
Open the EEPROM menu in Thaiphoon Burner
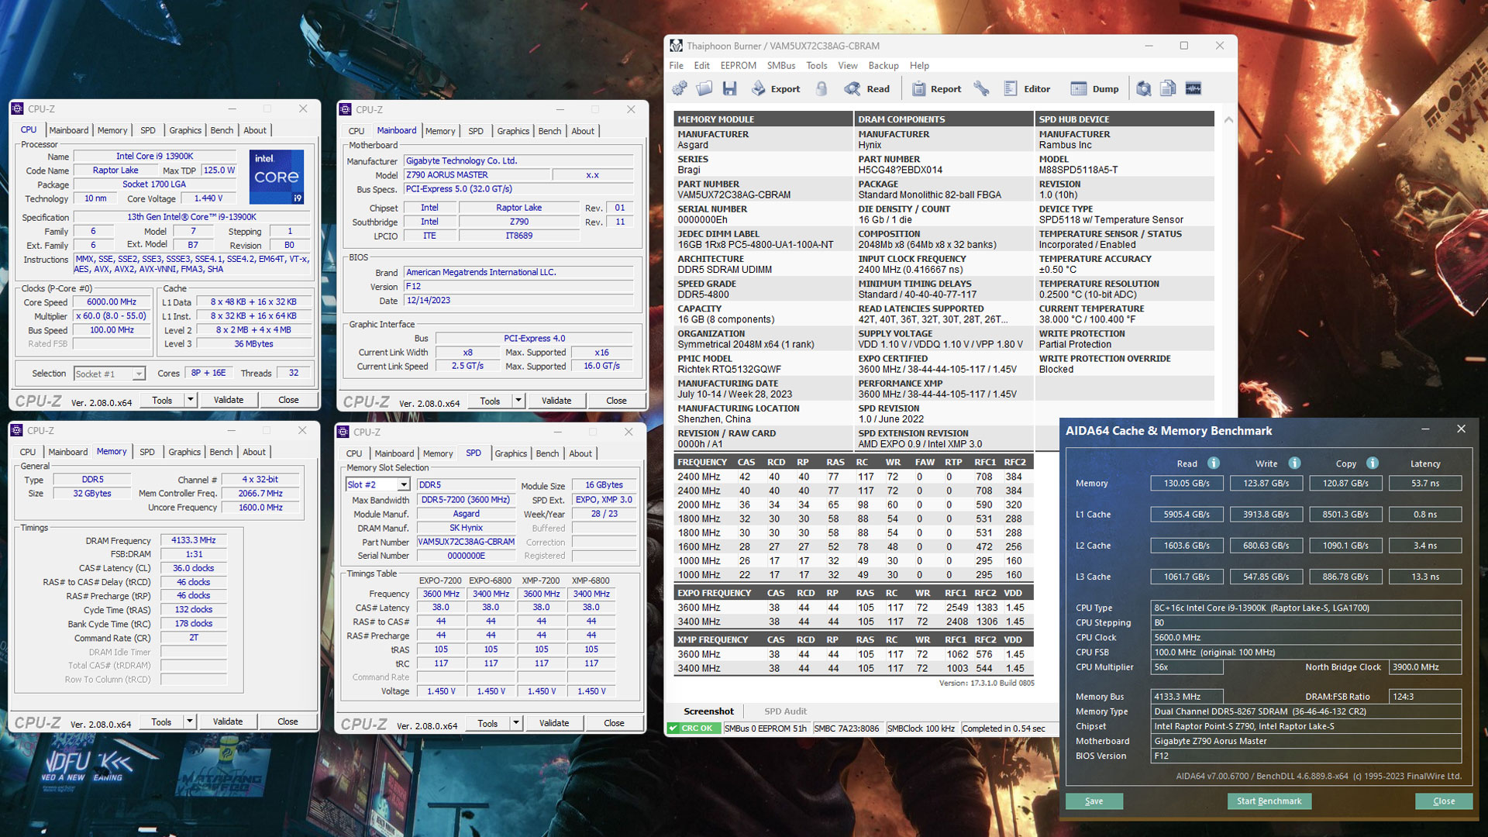738,66
